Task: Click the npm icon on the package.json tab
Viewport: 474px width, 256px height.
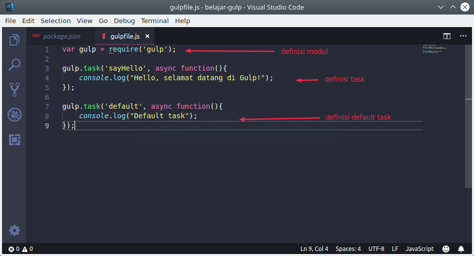Action: tap(36, 36)
